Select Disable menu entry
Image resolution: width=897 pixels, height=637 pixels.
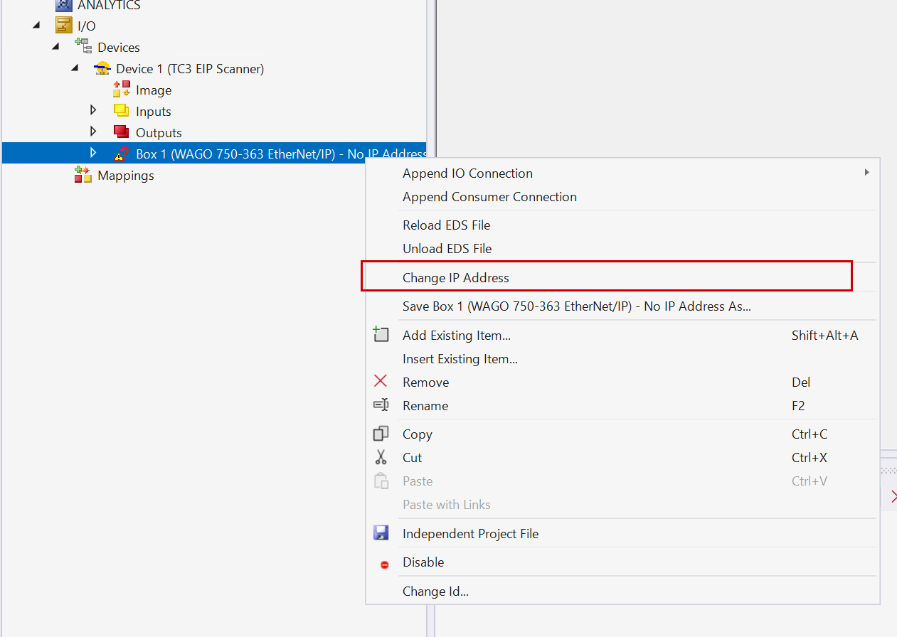coord(423,562)
